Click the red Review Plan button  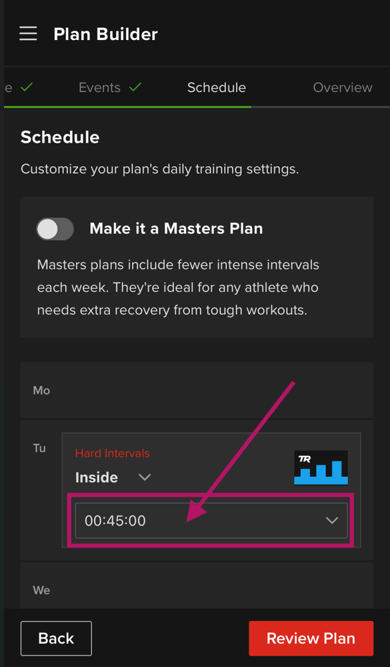pos(311,638)
